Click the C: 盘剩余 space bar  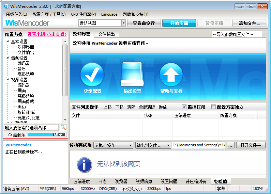(x=47, y=135)
